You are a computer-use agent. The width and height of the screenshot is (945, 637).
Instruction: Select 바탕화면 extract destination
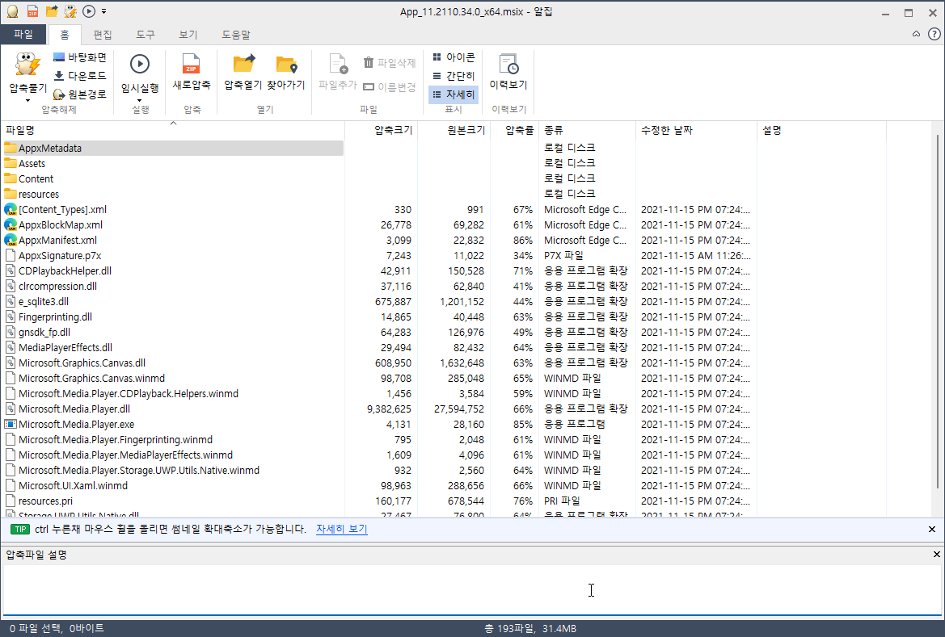[x=79, y=57]
